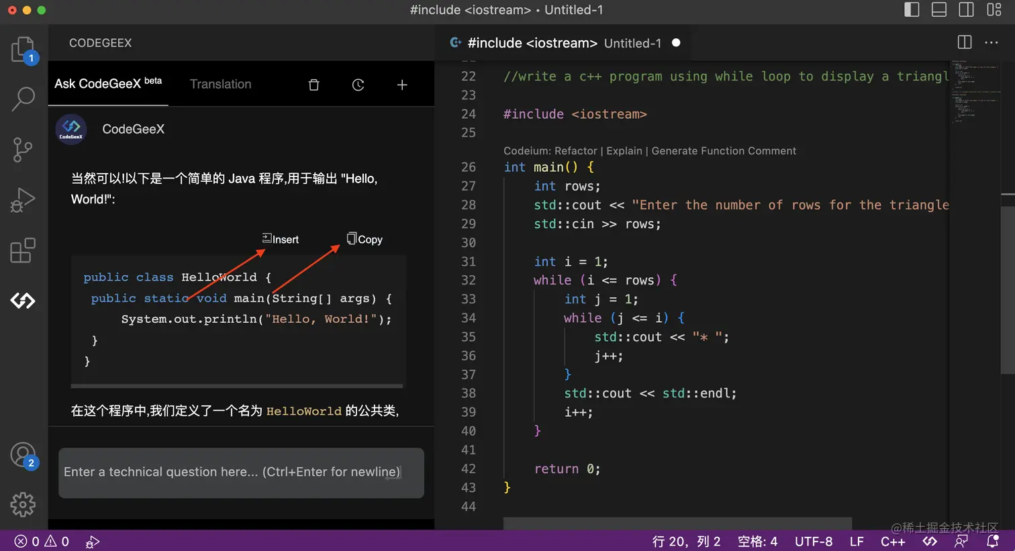
Task: Click the 'public class HelloWorld {' snippet line
Action: click(x=177, y=277)
